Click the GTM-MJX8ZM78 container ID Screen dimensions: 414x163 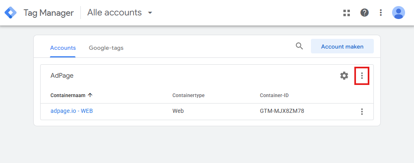click(x=282, y=111)
